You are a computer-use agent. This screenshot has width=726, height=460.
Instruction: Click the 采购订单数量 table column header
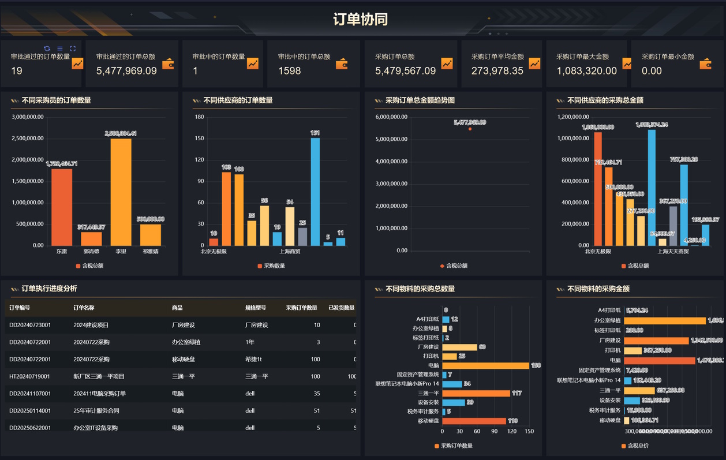[x=301, y=308]
